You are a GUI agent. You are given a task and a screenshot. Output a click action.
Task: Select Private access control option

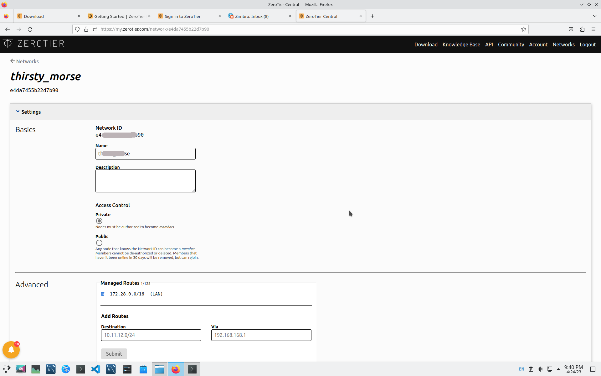[x=99, y=221]
